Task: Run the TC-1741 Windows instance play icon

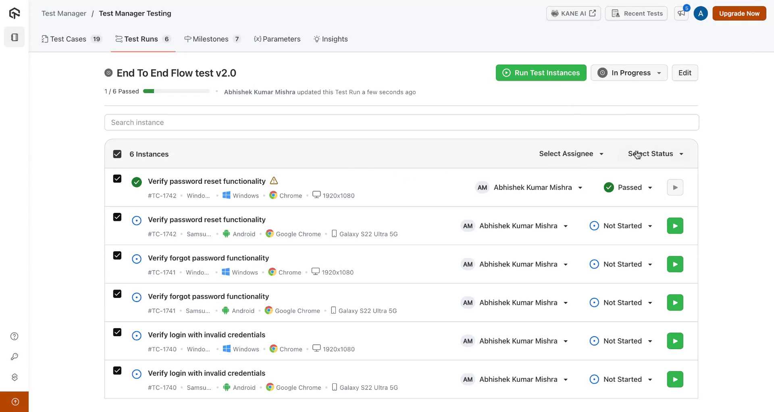Action: (675, 264)
